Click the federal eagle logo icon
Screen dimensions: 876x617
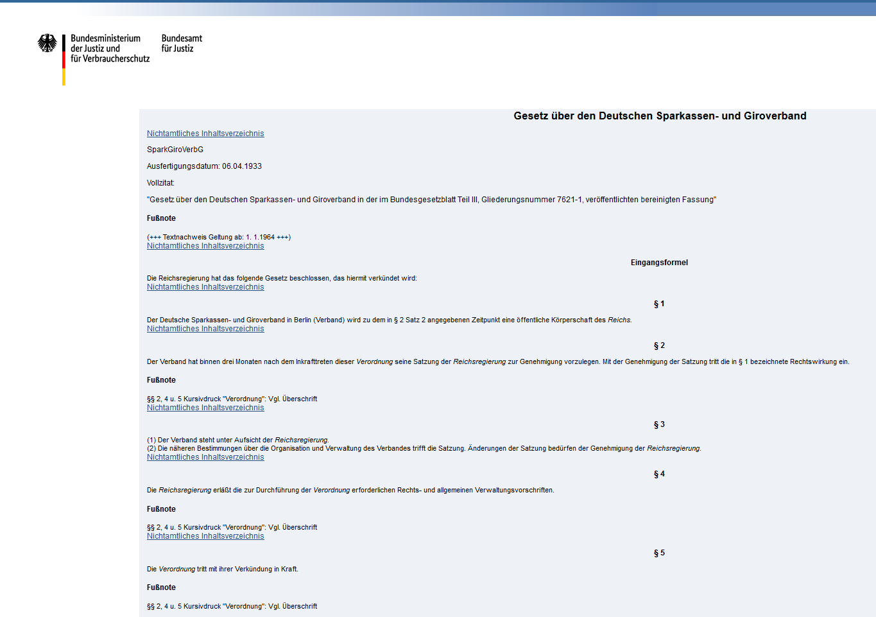pyautogui.click(x=47, y=44)
